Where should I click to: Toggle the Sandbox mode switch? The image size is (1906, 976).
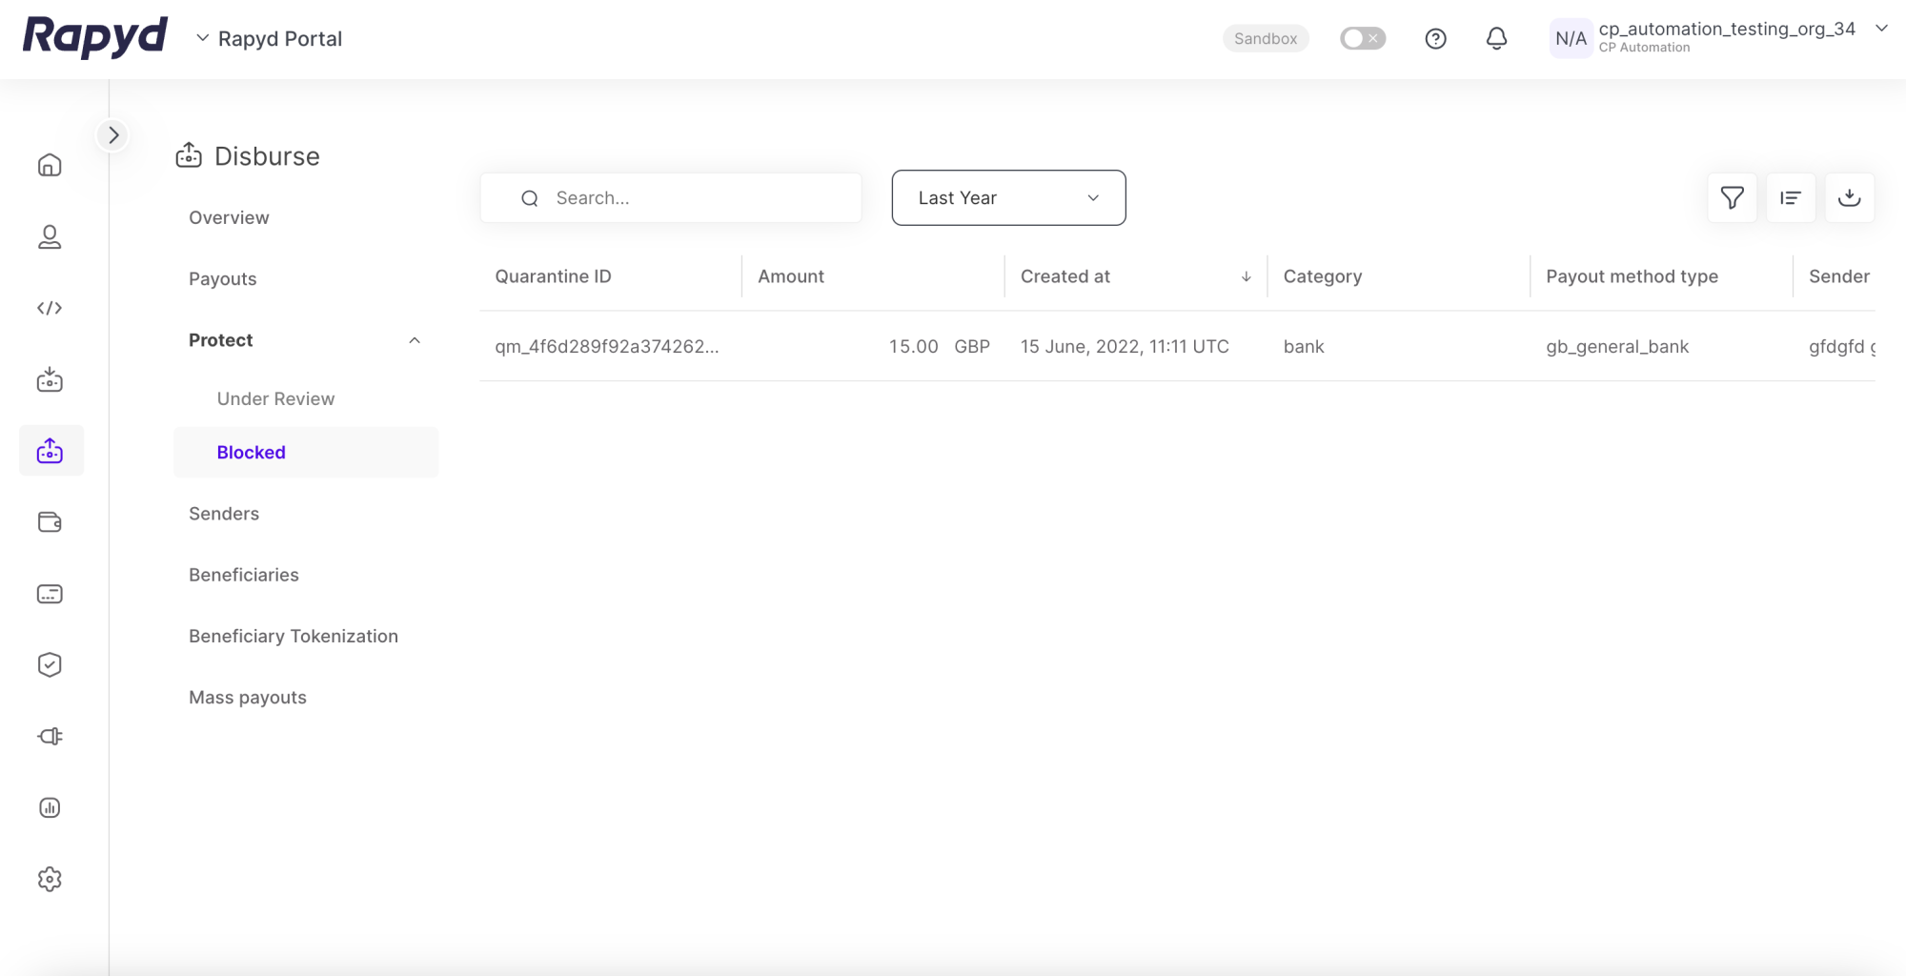click(1362, 38)
